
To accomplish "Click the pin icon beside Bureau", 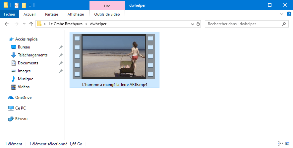I will click(x=61, y=47).
